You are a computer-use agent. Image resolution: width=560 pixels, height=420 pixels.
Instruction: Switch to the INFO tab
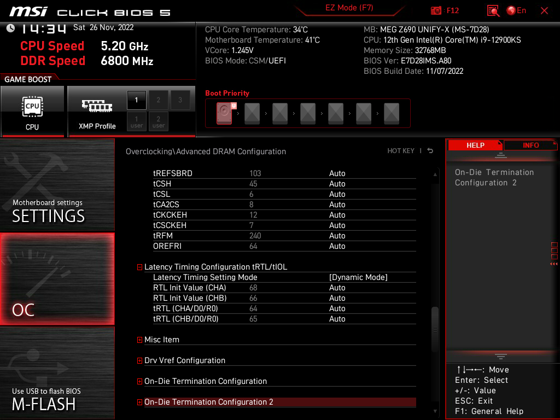pos(530,145)
